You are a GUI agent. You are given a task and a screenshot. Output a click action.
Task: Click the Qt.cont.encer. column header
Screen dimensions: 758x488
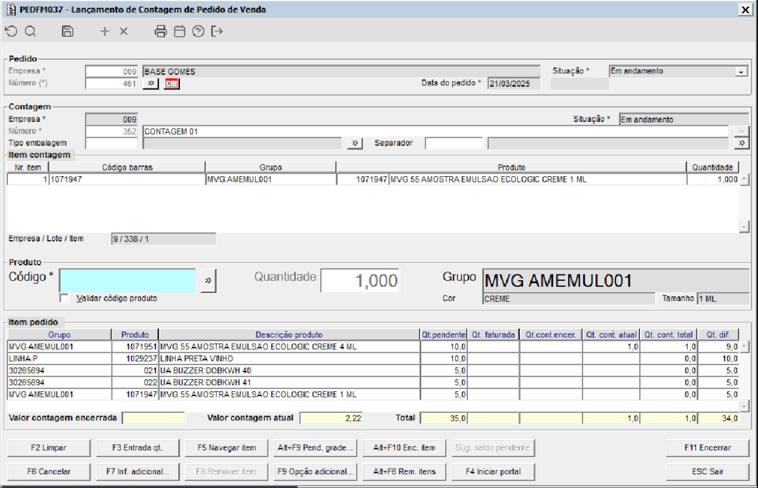(551, 334)
